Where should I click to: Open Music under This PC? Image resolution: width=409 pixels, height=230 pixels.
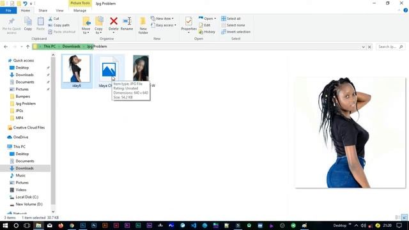pos(20,176)
